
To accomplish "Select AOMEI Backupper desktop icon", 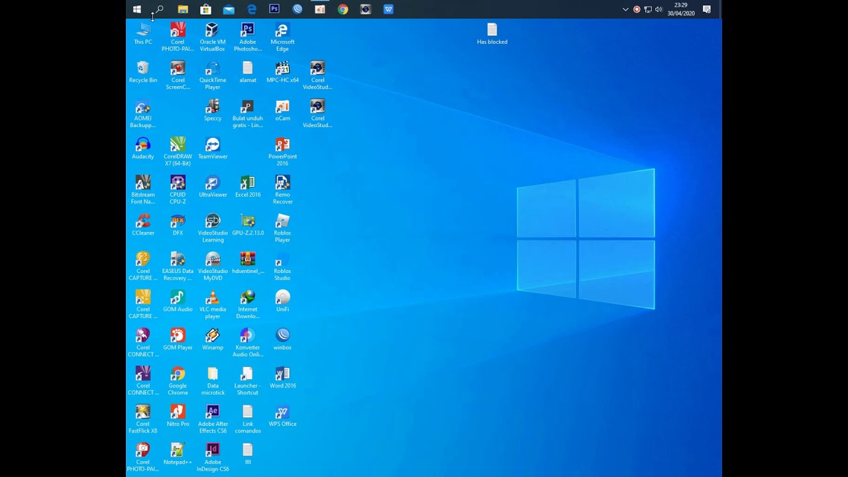I will click(x=143, y=114).
